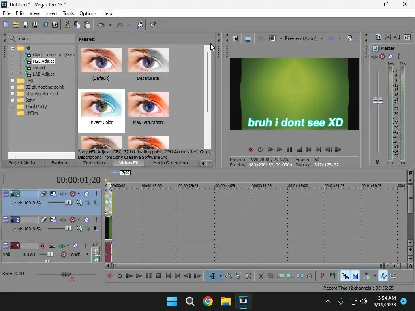The height and width of the screenshot is (311, 415).
Task: Adjust audio track 3 Vol slider
Action: tap(50, 254)
